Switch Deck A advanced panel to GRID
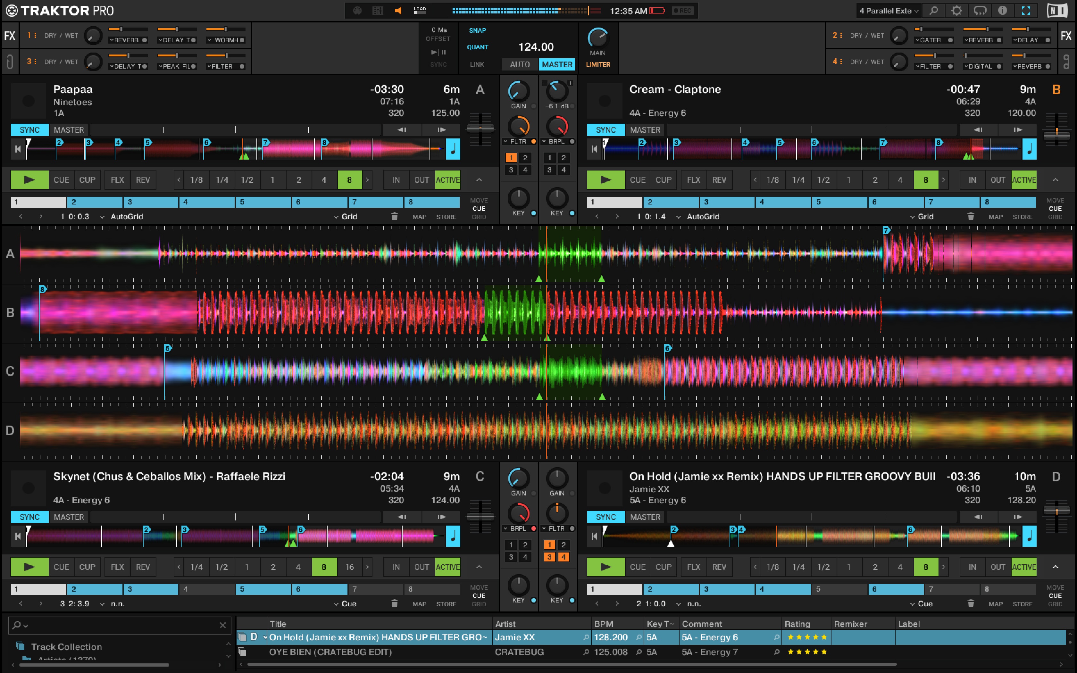Screen dimensions: 1077x673 (479, 217)
